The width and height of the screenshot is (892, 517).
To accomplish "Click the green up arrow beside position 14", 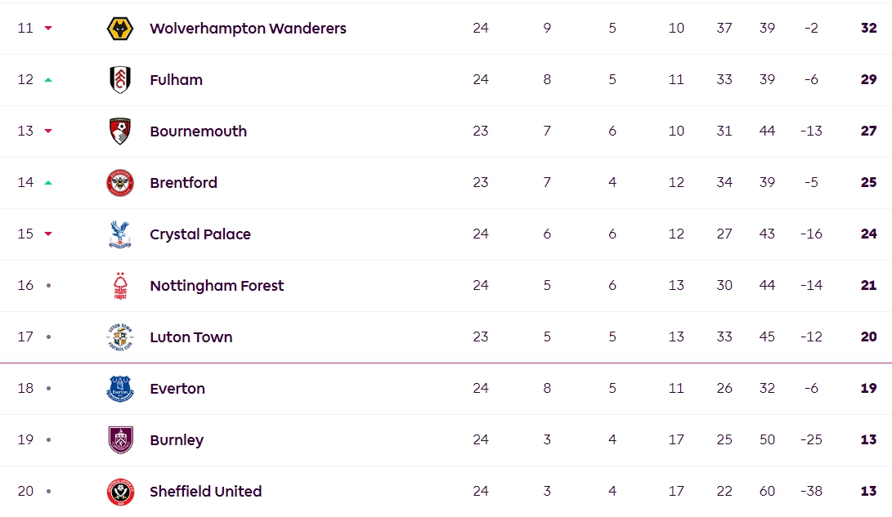I will point(48,183).
